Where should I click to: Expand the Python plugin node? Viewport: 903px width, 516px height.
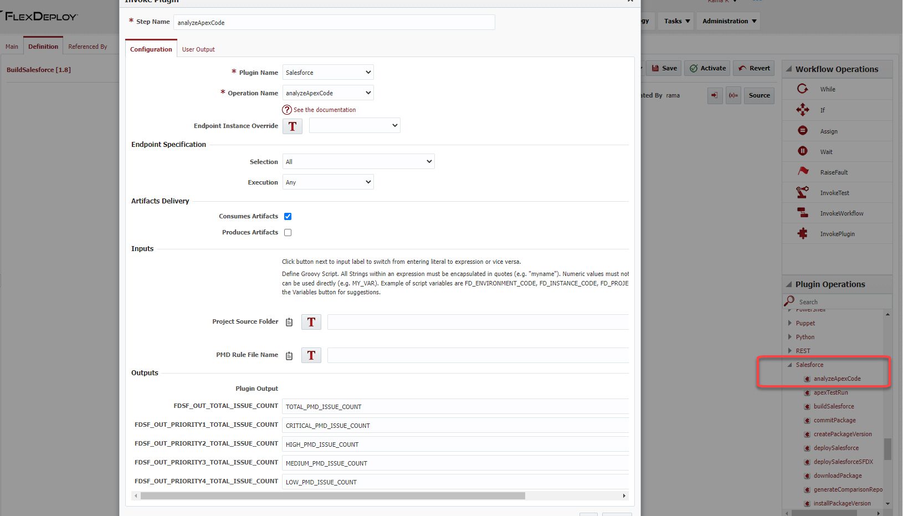(789, 336)
